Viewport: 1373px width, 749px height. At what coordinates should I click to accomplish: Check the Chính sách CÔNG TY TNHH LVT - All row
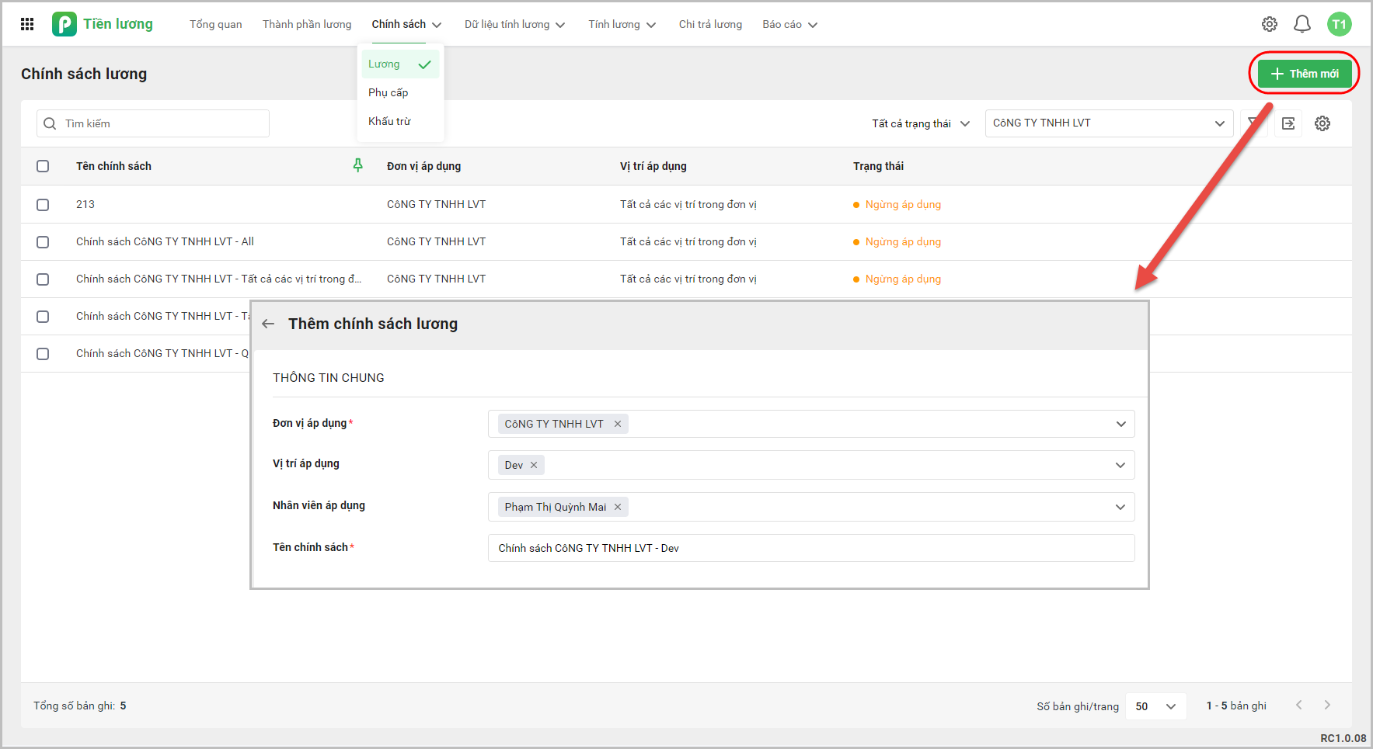tap(43, 242)
